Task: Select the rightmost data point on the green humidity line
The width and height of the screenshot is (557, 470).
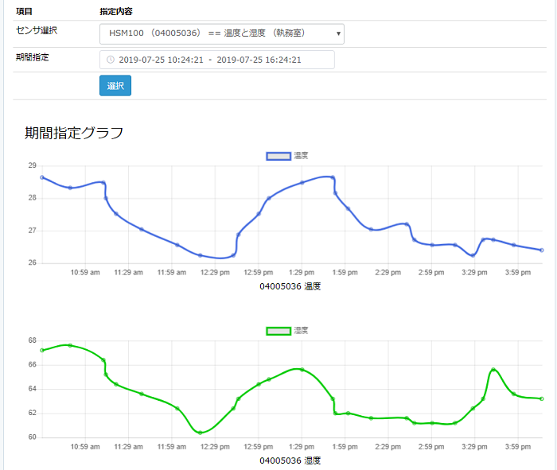Action: 542,398
